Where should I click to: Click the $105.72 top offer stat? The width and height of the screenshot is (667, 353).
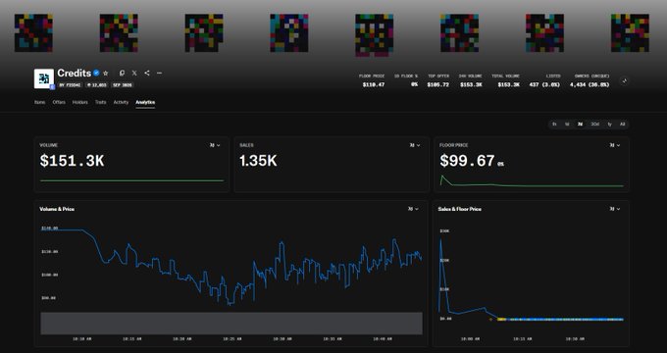tap(438, 84)
